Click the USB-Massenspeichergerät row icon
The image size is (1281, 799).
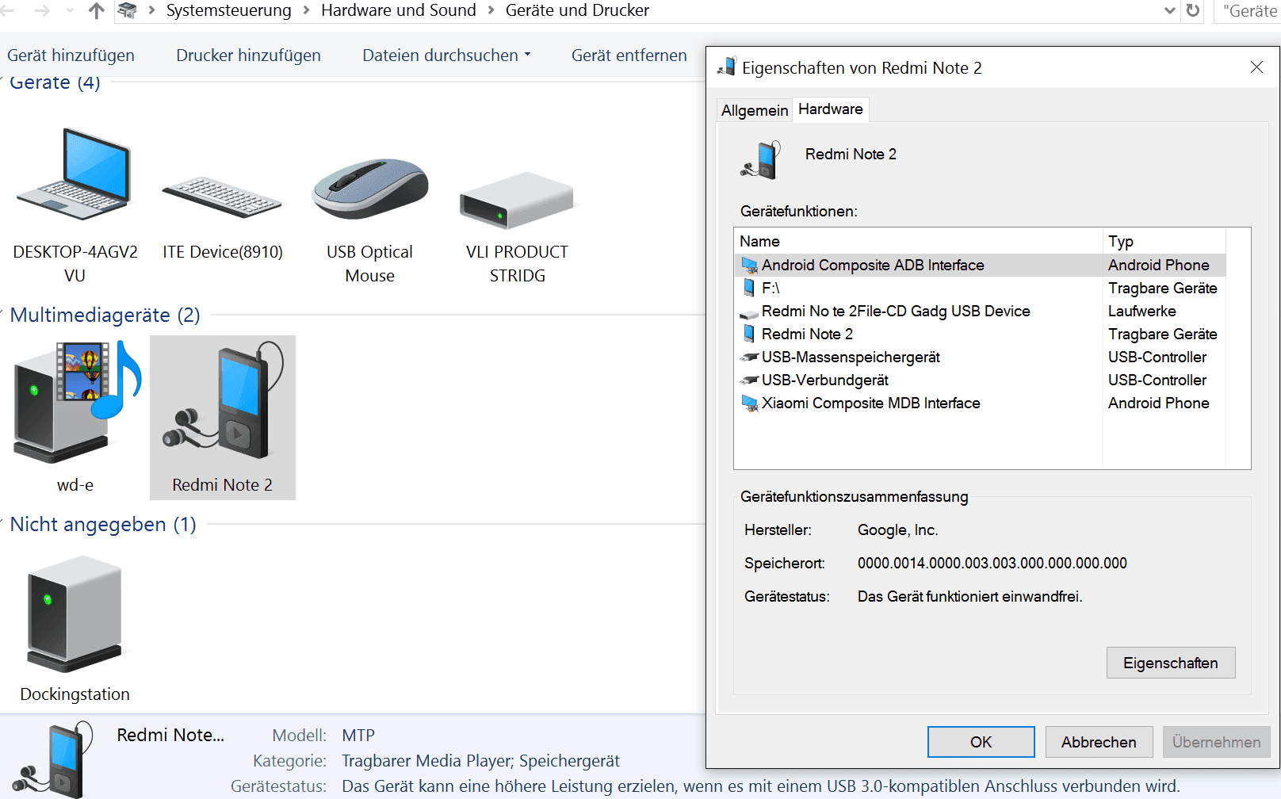[749, 357]
